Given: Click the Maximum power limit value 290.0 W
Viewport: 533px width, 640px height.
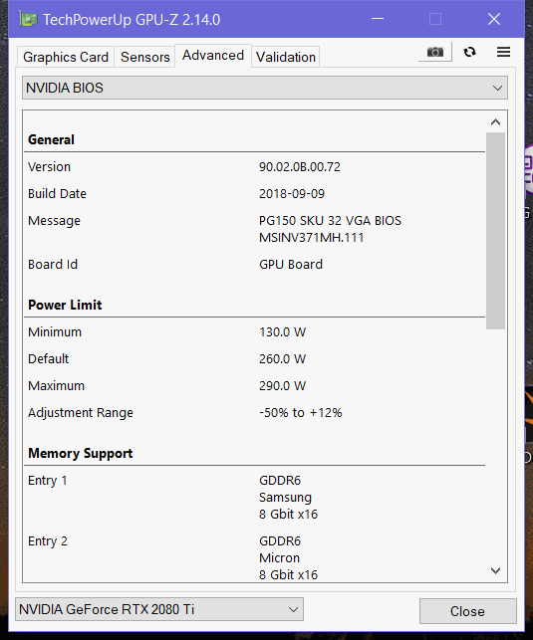Looking at the screenshot, I should tap(282, 386).
